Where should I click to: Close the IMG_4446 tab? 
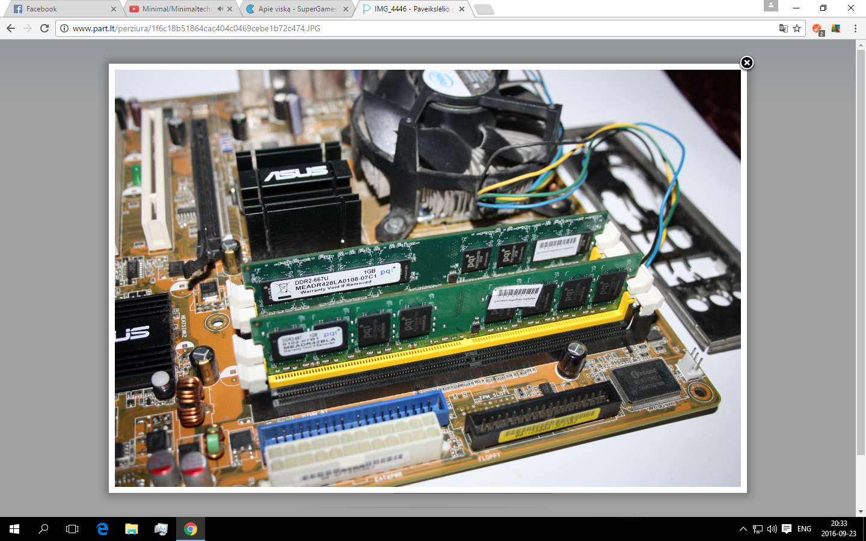pyautogui.click(x=462, y=9)
